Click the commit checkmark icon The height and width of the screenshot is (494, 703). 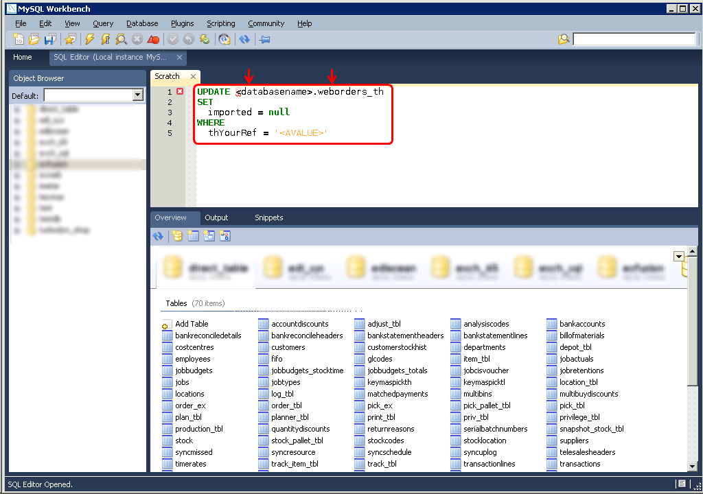click(x=173, y=39)
